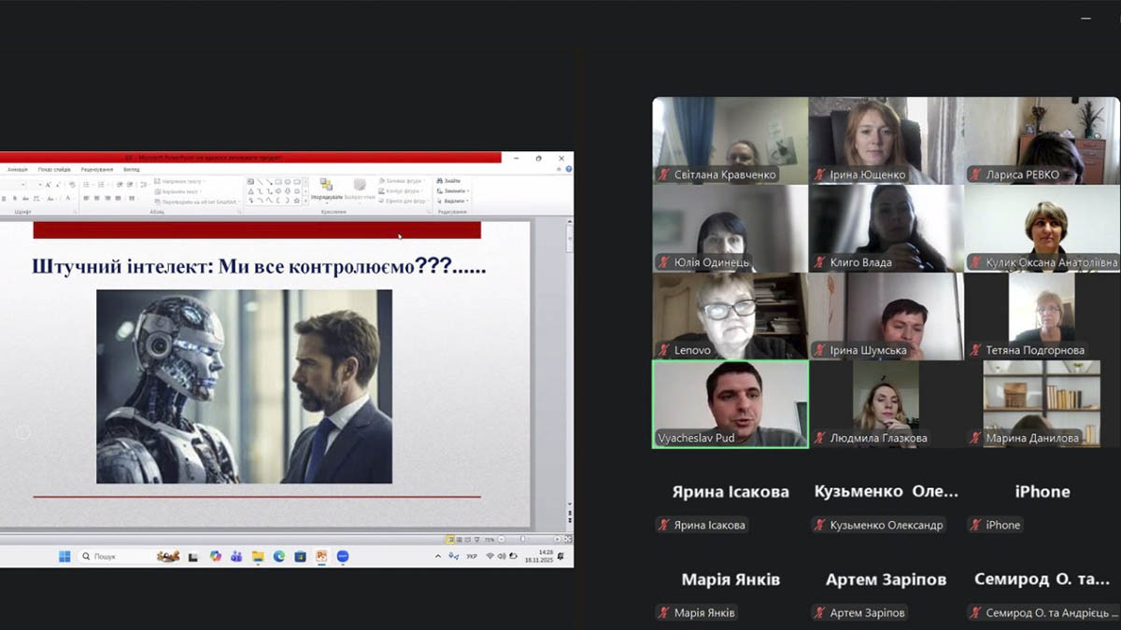The height and width of the screenshot is (630, 1121).
Task: Select Vyacheslav Pud's video tile
Action: [x=730, y=404]
